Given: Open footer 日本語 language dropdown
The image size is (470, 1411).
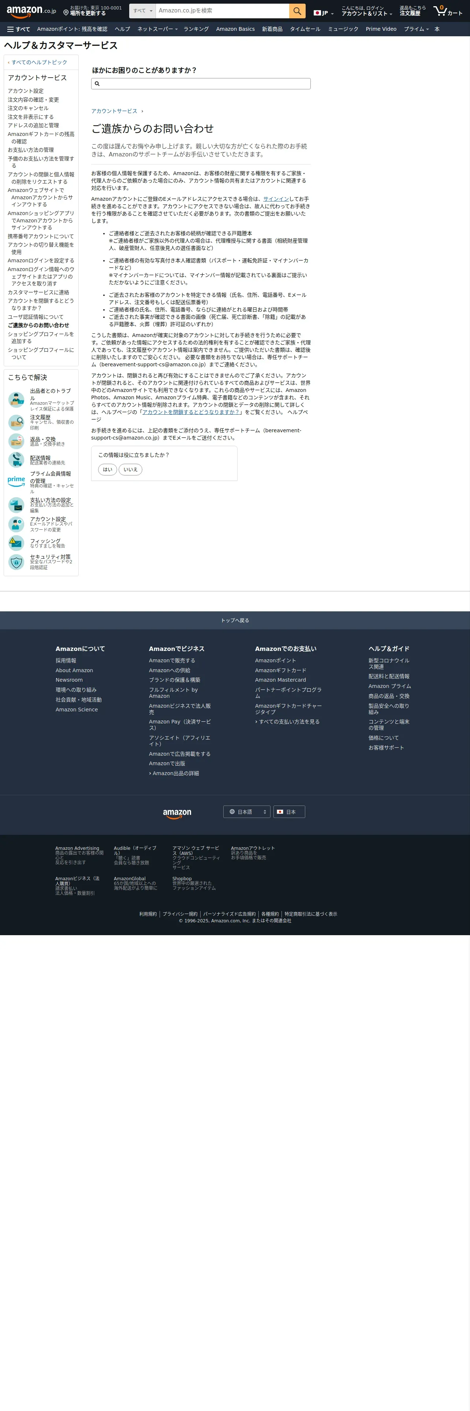Looking at the screenshot, I should [x=247, y=812].
